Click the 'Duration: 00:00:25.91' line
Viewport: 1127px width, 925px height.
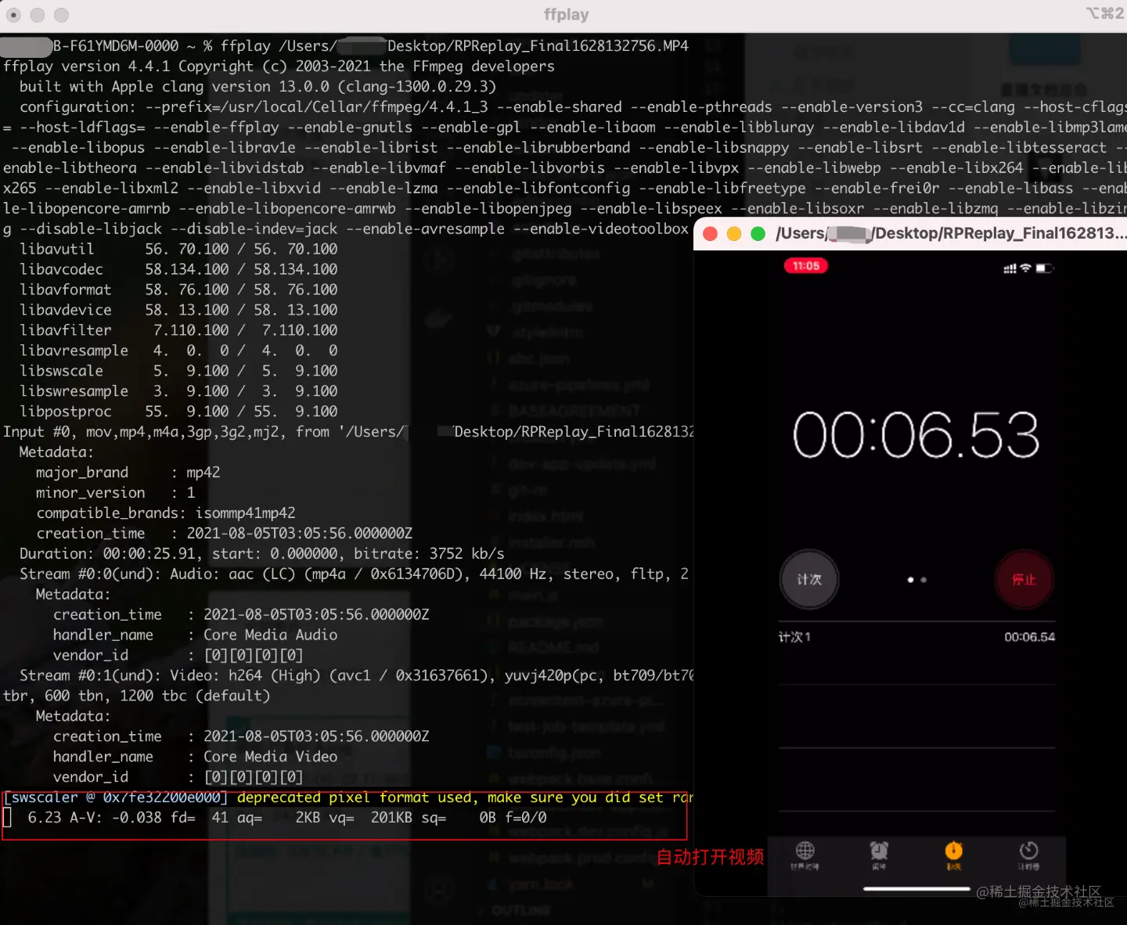(262, 554)
